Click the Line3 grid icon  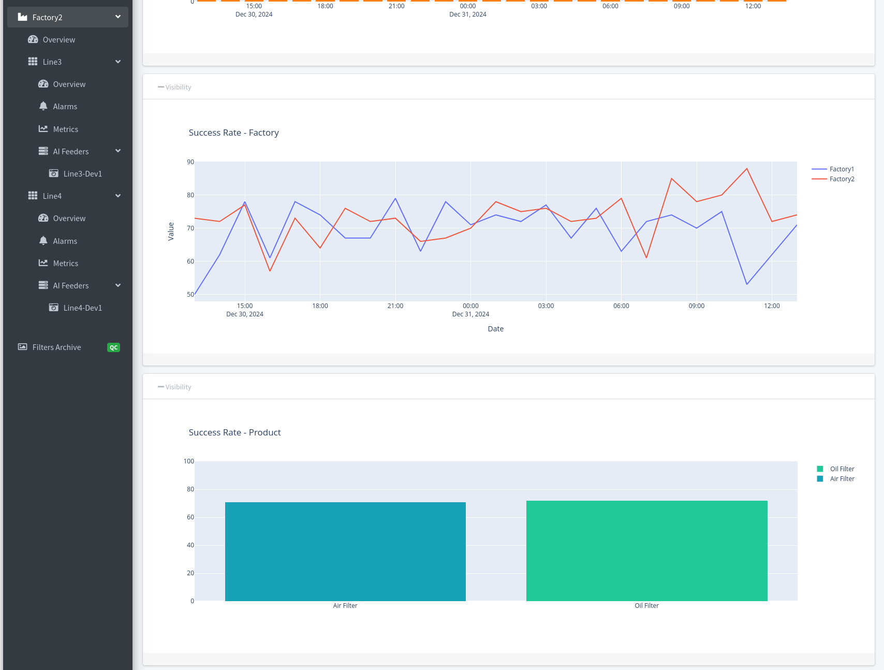pos(33,62)
